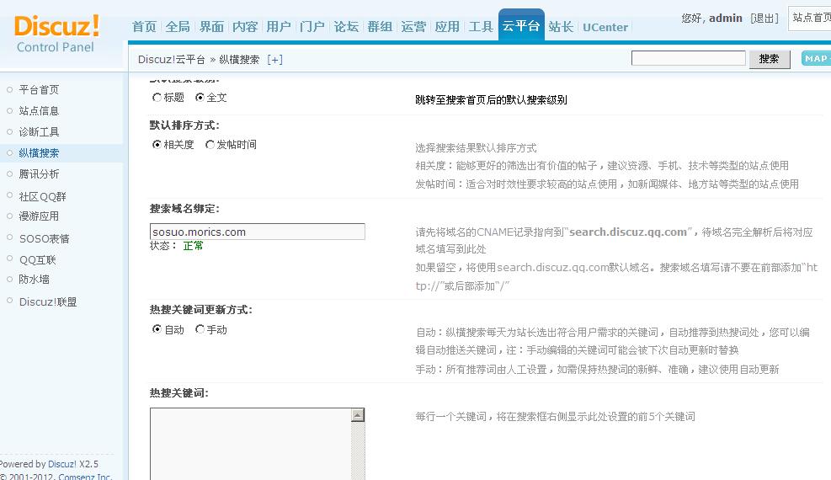Click the Discuz! link in footer
The width and height of the screenshot is (831, 480).
62,463
